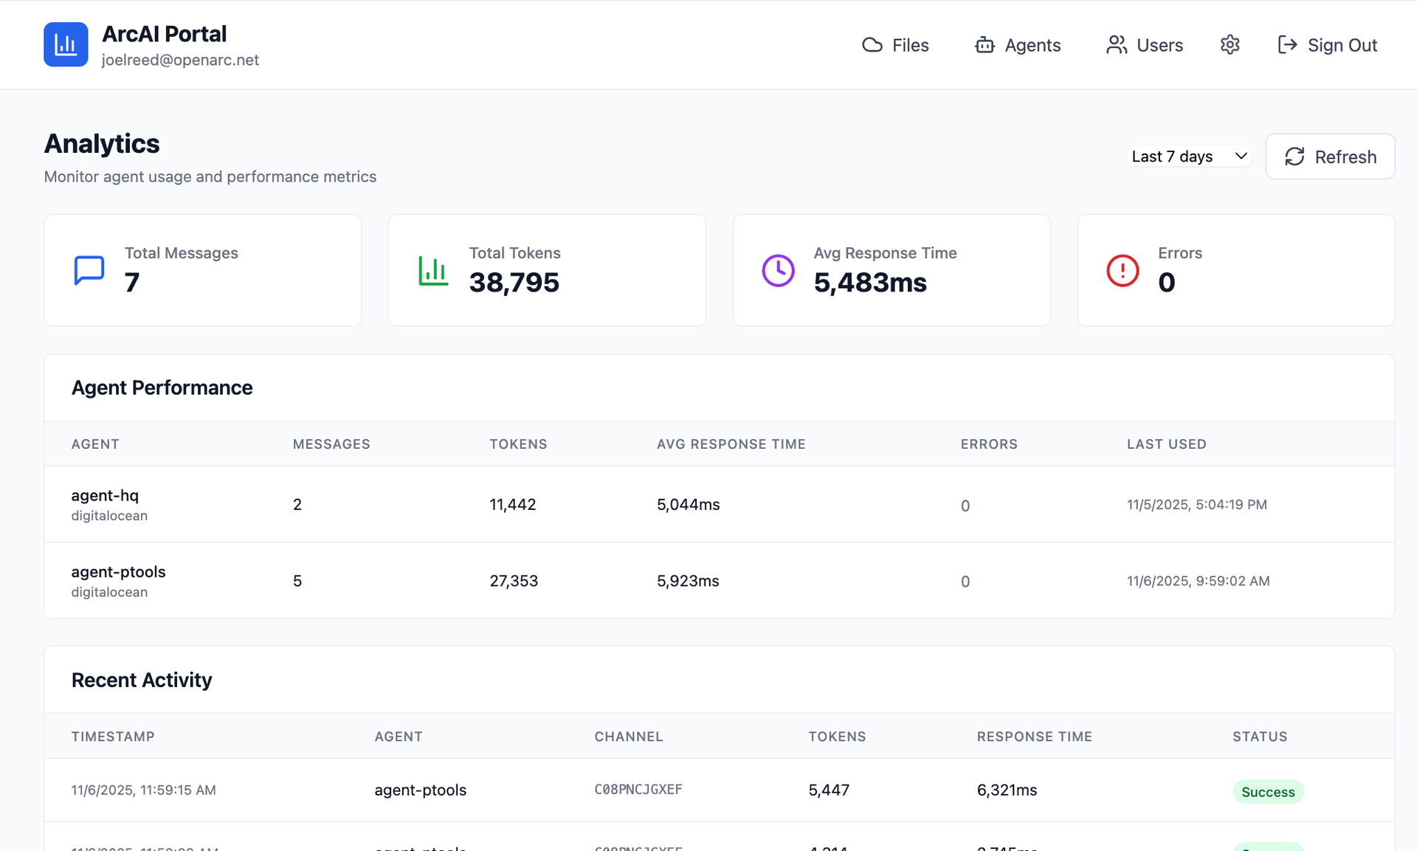Click the Sign Out arrow icon

click(x=1287, y=45)
